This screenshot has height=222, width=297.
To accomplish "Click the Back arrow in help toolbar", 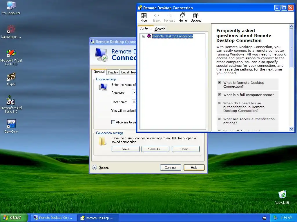I will point(157,17).
